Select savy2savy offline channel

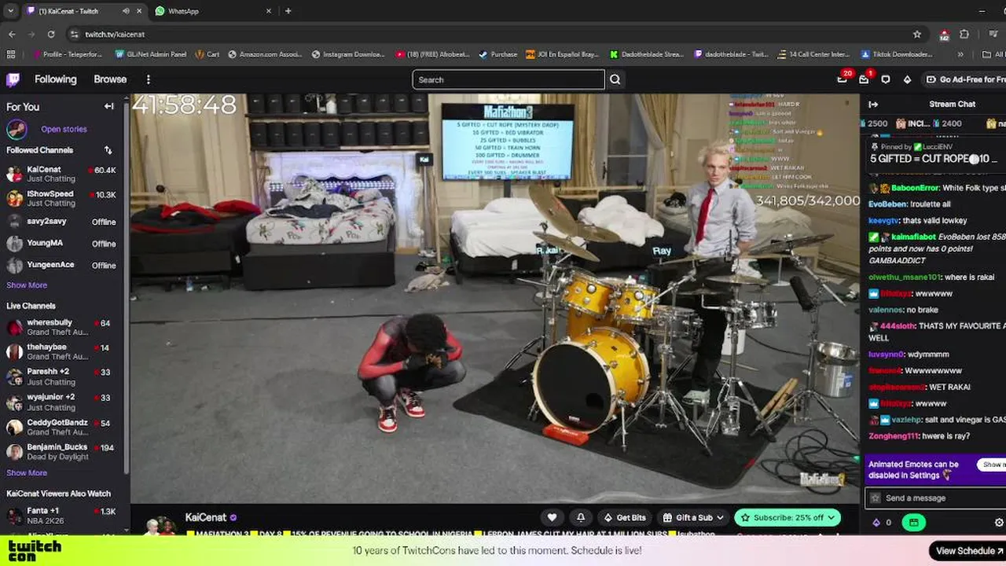point(61,222)
